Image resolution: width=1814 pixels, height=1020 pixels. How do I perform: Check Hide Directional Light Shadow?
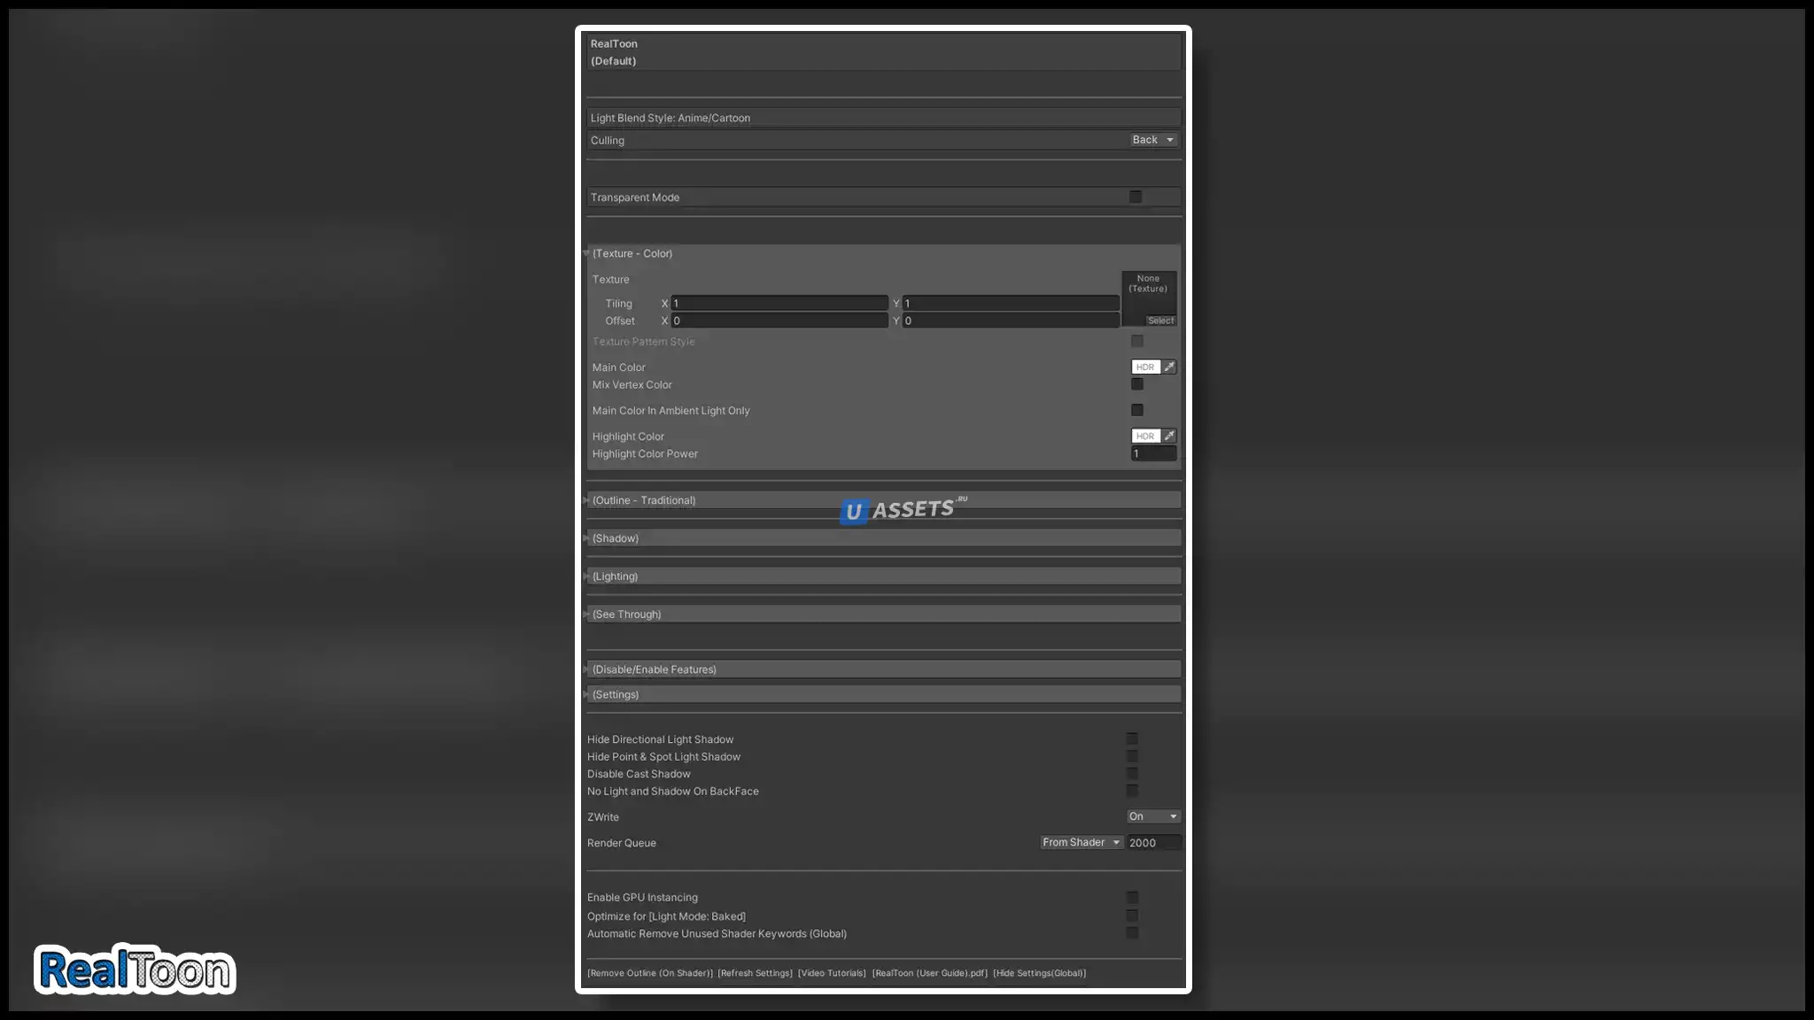[1132, 738]
